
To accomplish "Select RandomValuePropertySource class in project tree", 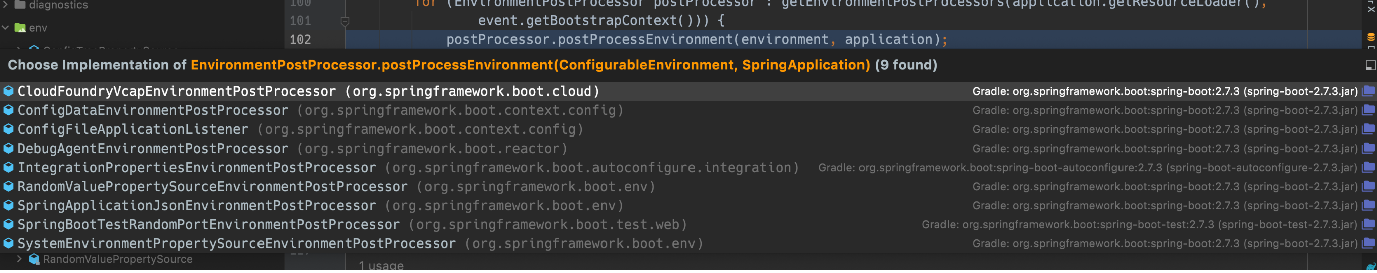I will point(118,259).
